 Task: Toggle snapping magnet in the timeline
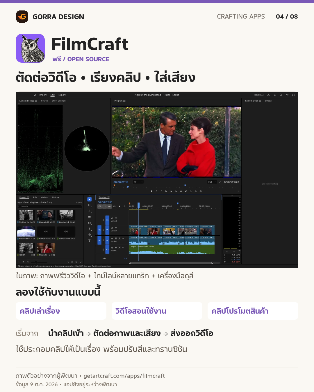104,206
